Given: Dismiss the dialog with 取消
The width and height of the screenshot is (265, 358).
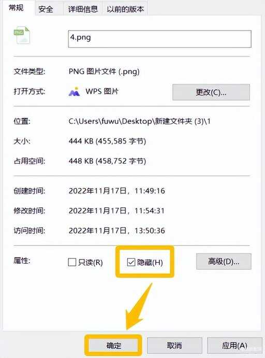Looking at the screenshot, I should [174, 345].
